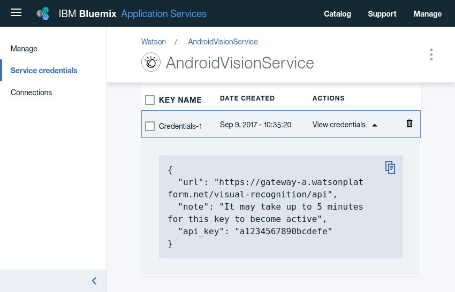Click the AndroidVisionService breadcrumb link
This screenshot has width=455, height=292.
(x=223, y=42)
